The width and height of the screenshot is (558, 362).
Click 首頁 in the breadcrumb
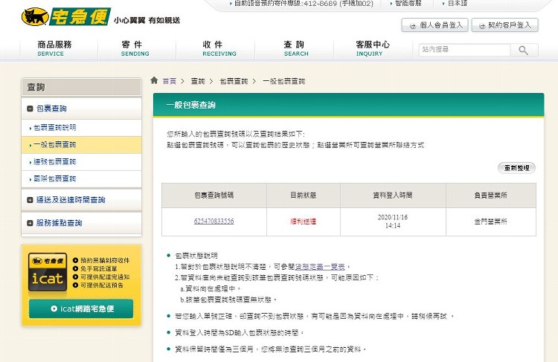tap(170, 81)
